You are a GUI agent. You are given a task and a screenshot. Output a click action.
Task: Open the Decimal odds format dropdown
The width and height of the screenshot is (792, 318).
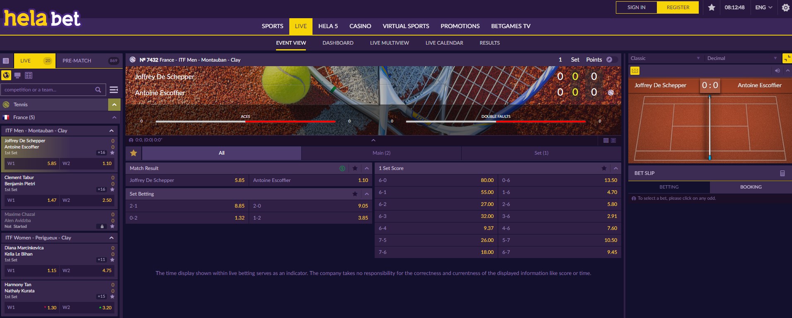point(742,58)
